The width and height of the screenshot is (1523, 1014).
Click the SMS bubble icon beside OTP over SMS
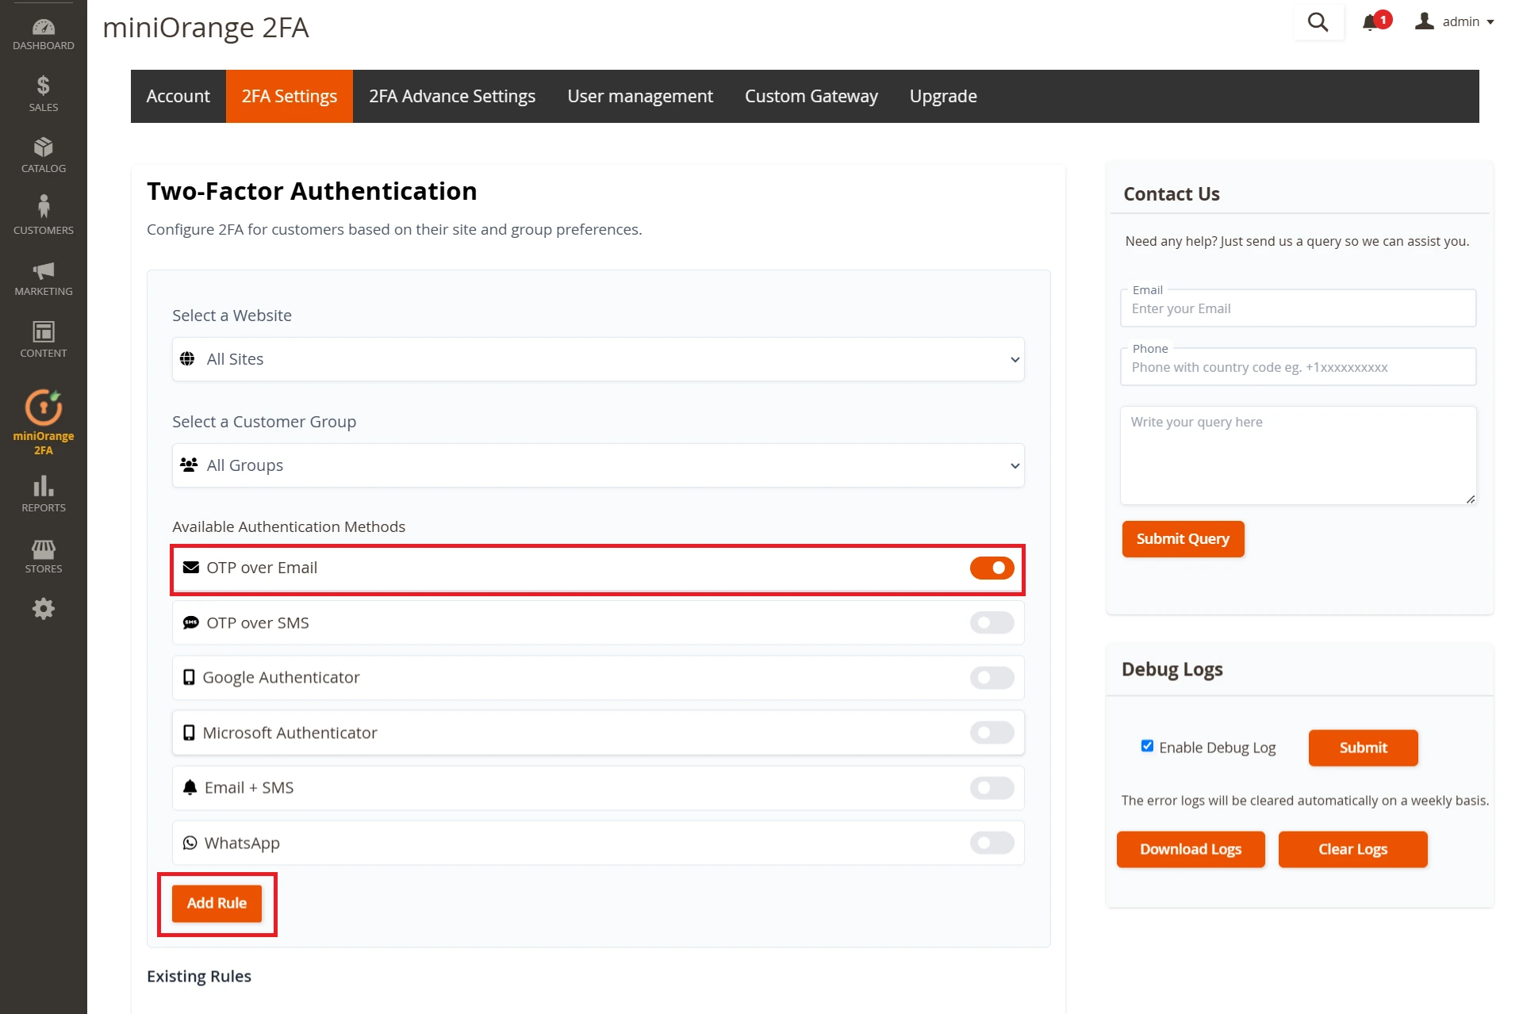point(191,622)
